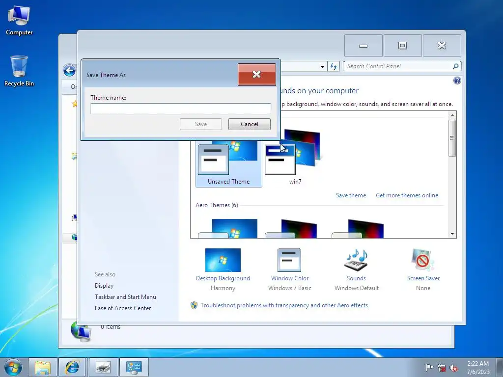Image resolution: width=503 pixels, height=377 pixels.
Task: Click the Windows Default sounds label
Action: [357, 288]
